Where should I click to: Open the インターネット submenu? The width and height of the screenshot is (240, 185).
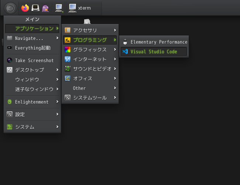pyautogui.click(x=90, y=59)
